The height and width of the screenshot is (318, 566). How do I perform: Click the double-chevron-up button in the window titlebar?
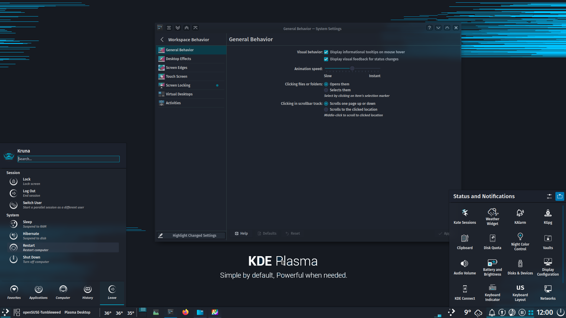pos(187,28)
